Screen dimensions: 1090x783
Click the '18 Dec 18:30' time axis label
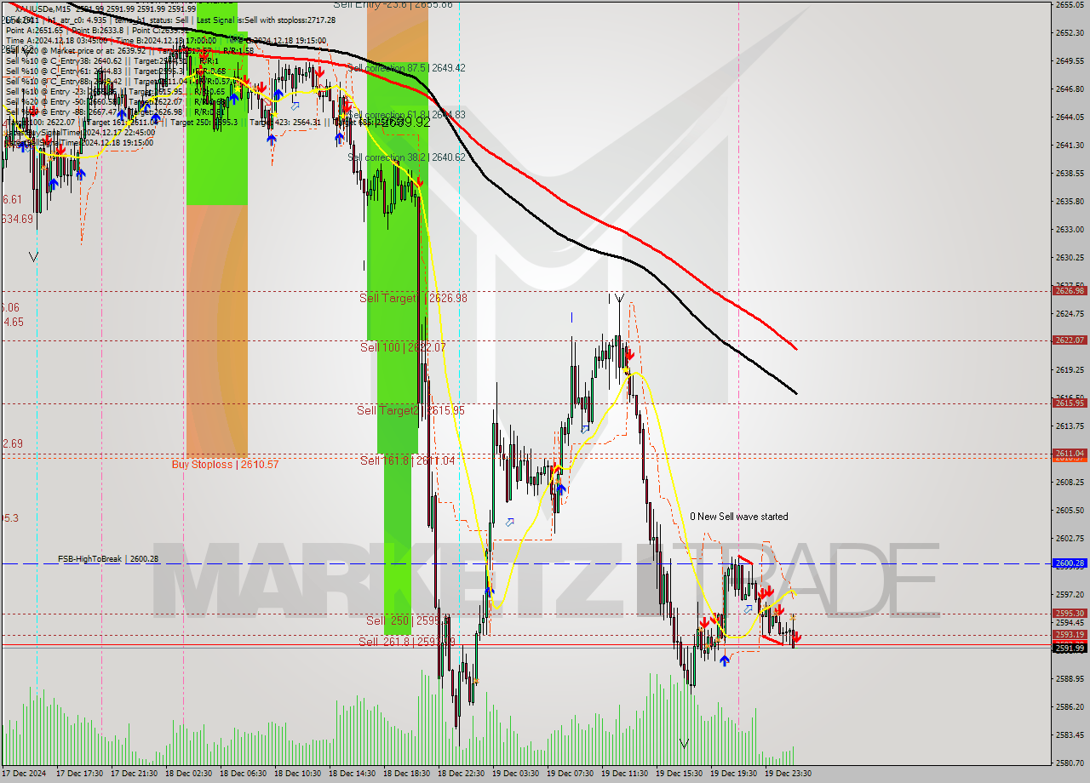pyautogui.click(x=407, y=774)
